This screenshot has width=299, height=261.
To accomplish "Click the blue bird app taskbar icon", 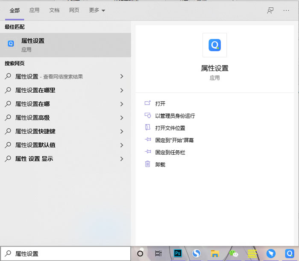I will click(271, 253).
